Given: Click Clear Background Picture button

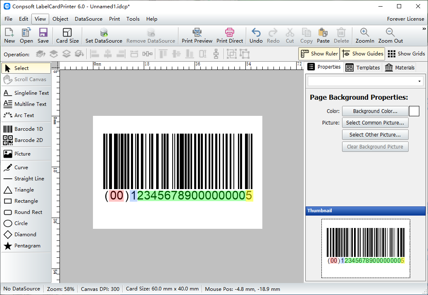Looking at the screenshot, I should coord(375,147).
